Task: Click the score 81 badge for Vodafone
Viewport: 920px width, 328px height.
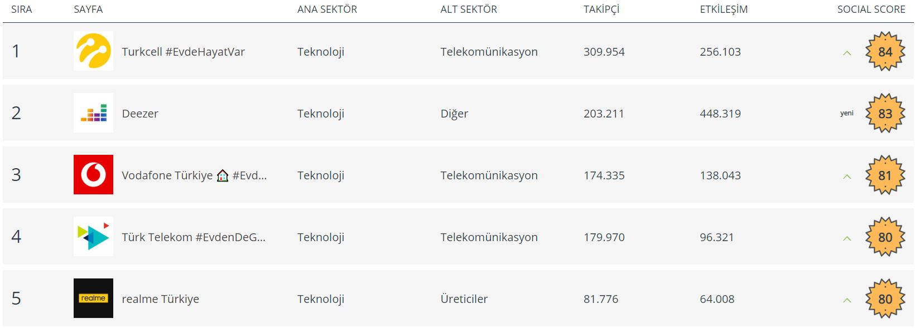Action: click(x=885, y=175)
